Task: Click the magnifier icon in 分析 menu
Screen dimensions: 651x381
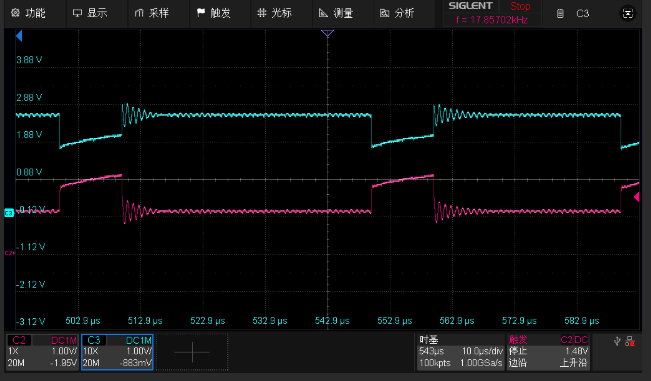Action: click(x=385, y=13)
